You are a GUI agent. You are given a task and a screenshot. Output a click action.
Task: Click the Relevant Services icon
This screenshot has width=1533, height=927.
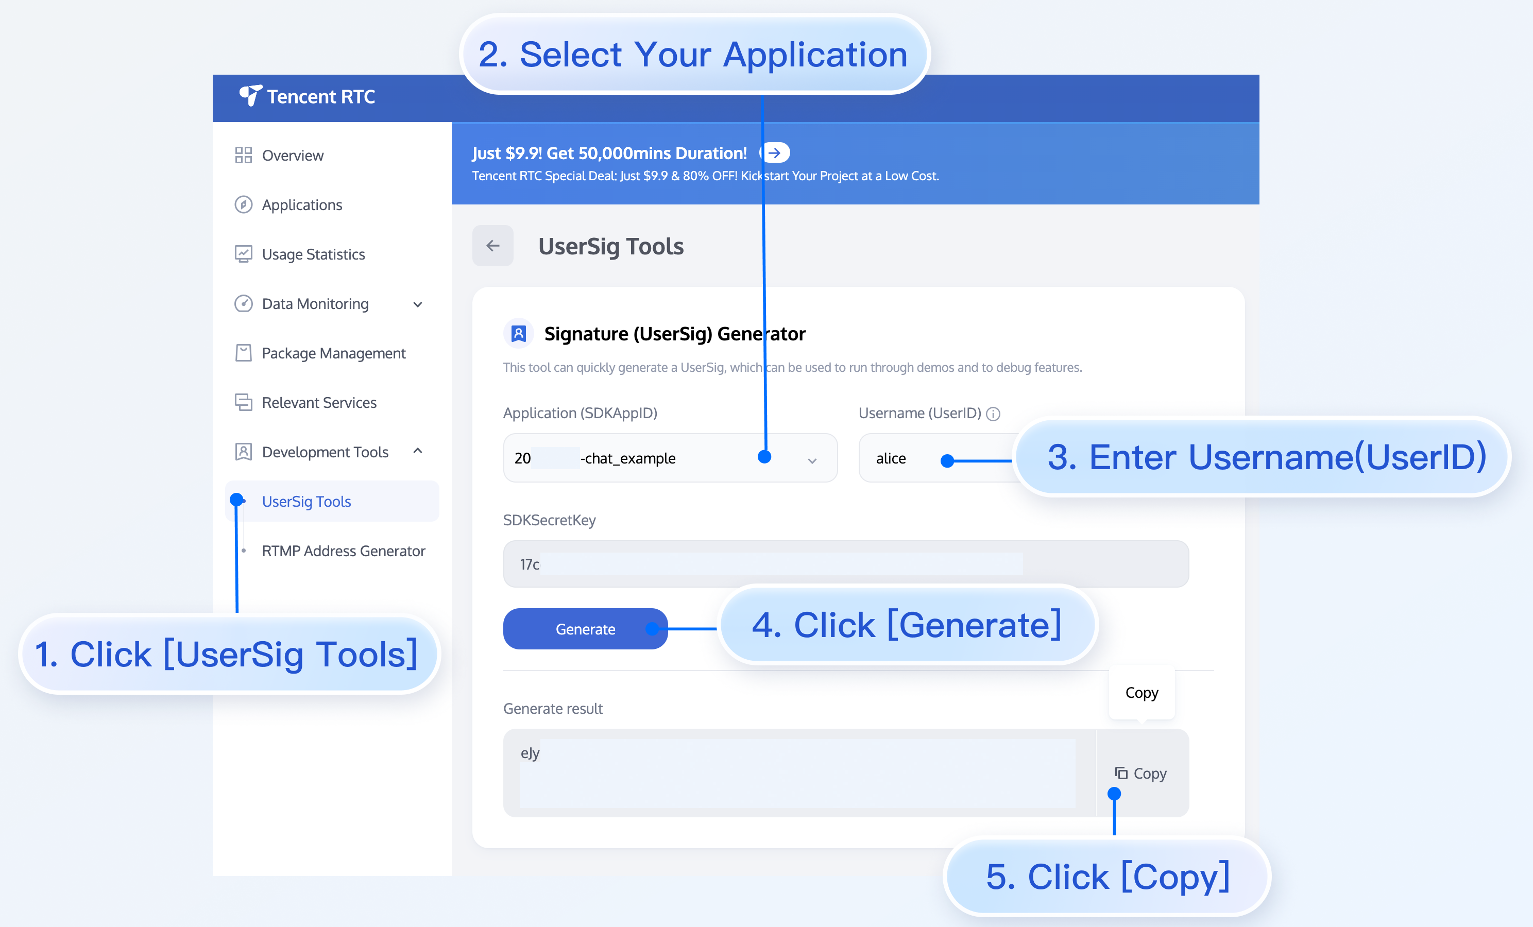point(243,403)
